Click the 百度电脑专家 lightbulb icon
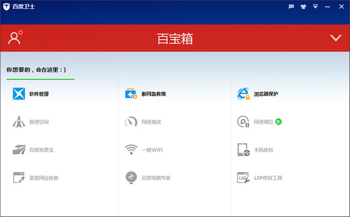This screenshot has width=350, height=217. click(x=131, y=177)
